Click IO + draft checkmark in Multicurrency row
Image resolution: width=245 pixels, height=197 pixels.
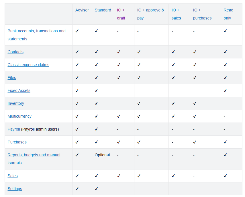[x=119, y=116]
